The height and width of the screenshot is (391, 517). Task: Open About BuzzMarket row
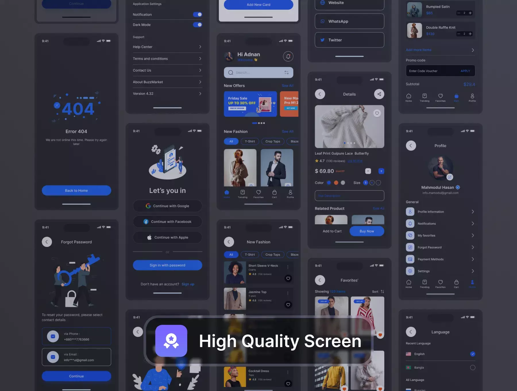(167, 82)
